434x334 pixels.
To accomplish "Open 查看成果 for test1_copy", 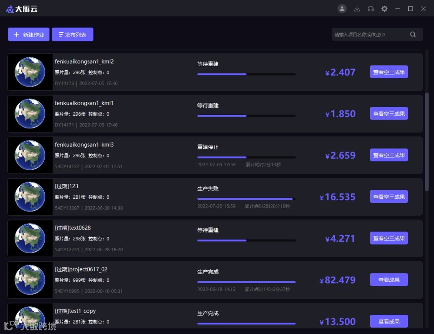I will click(x=389, y=321).
